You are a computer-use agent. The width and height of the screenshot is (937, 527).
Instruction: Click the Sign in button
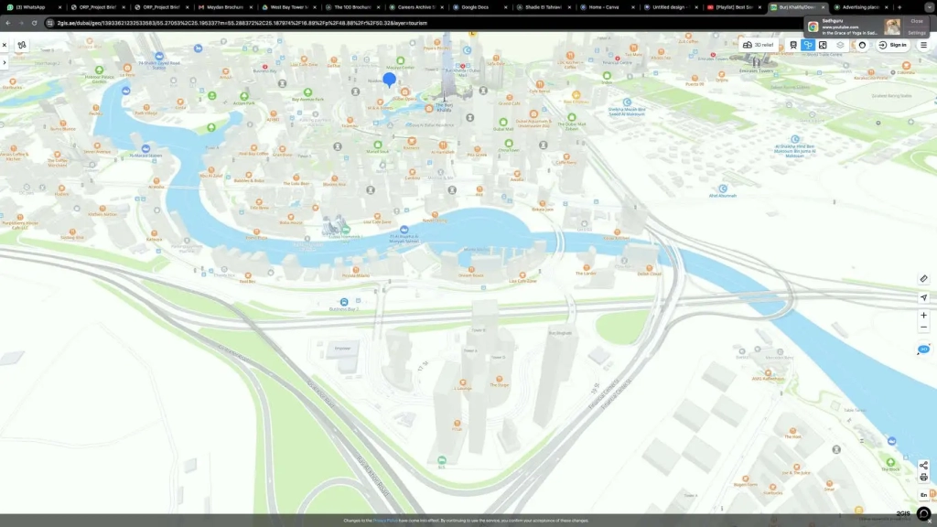tap(892, 45)
